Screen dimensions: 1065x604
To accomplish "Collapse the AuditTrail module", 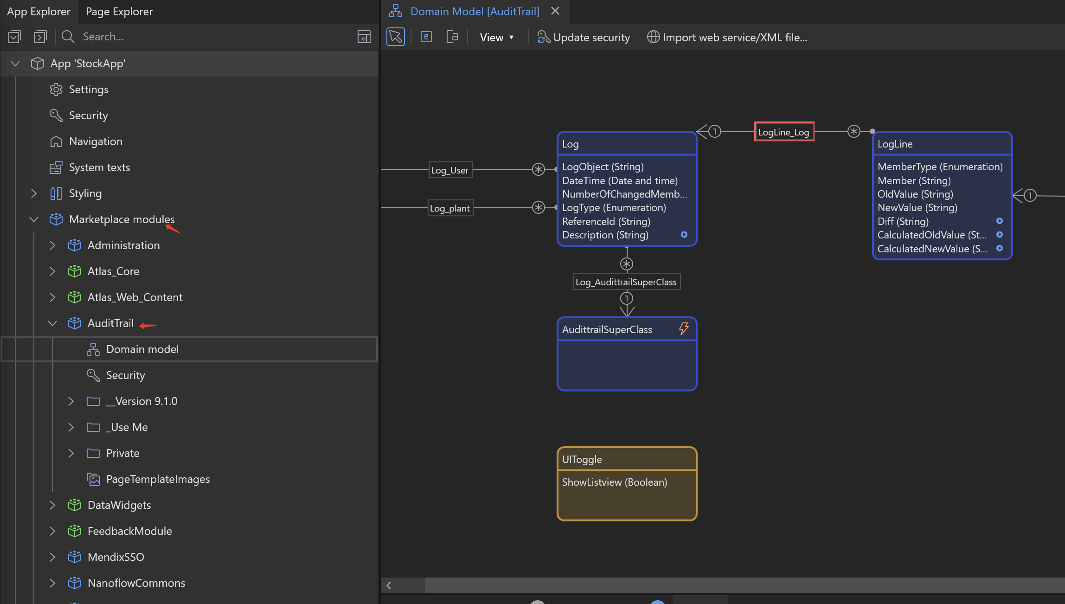I will pos(52,323).
